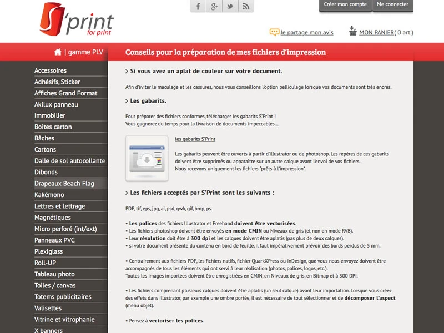Screen dimensions: 444x333
Task: Click the aplat de couleur section chevron
Action: tap(127, 72)
